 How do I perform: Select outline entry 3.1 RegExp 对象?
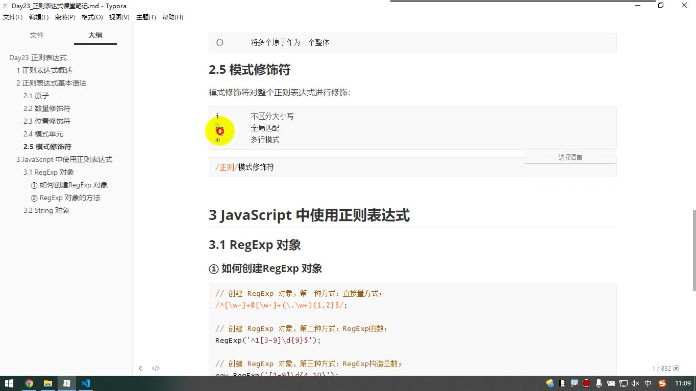tap(49, 172)
